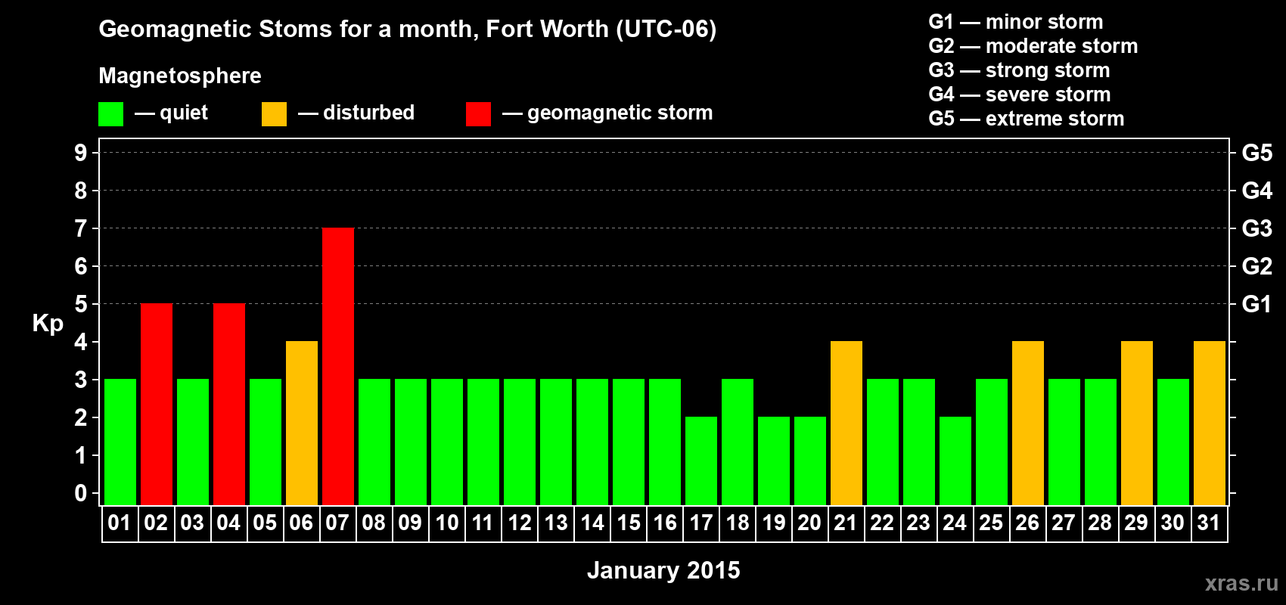The height and width of the screenshot is (605, 1286).
Task: Click the orange bar for day 21
Action: pos(846,423)
